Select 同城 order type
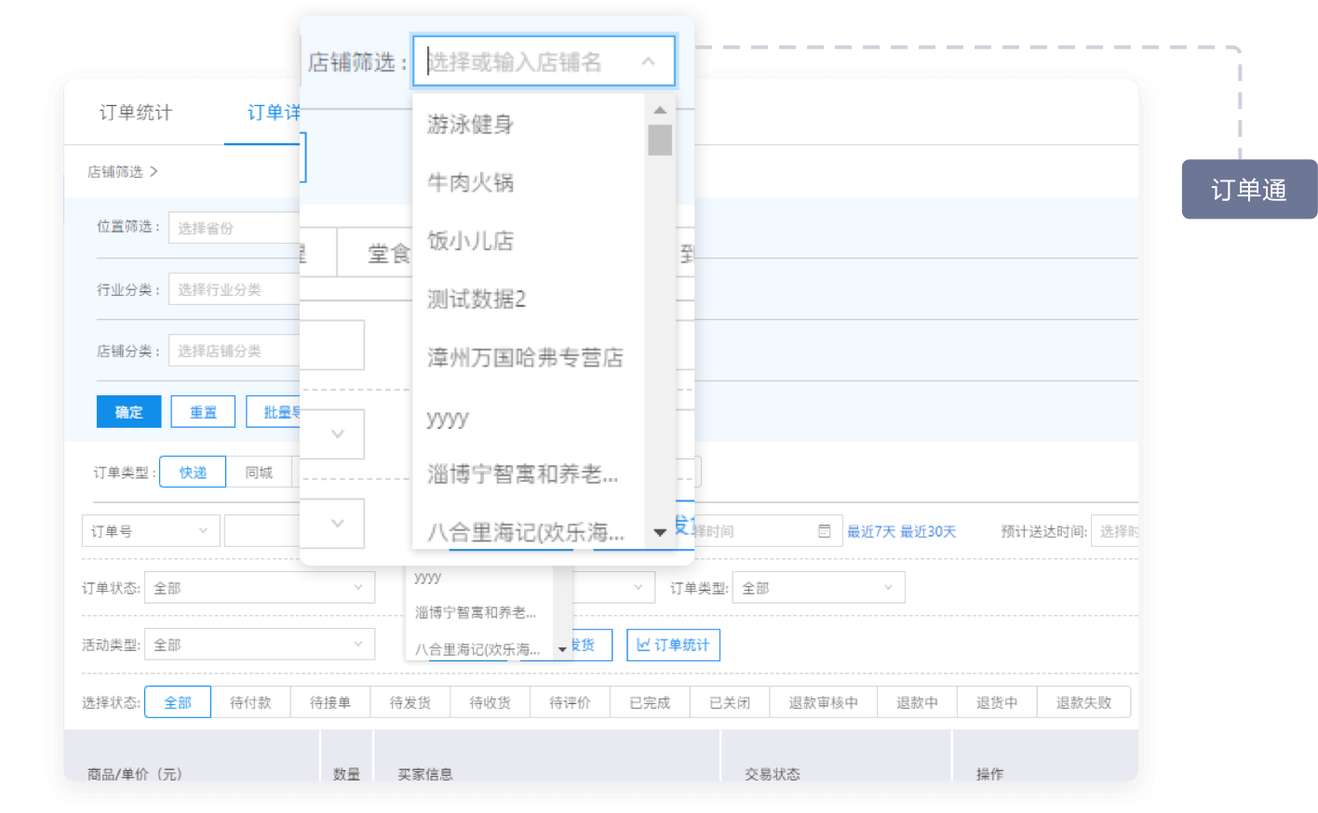Screen dimensions: 1318x813 (259, 473)
